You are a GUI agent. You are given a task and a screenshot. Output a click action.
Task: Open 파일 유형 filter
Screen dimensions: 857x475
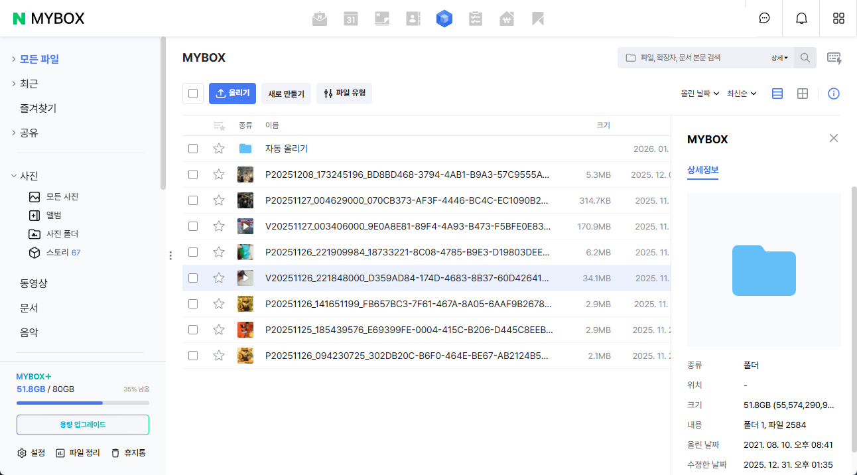tap(344, 94)
